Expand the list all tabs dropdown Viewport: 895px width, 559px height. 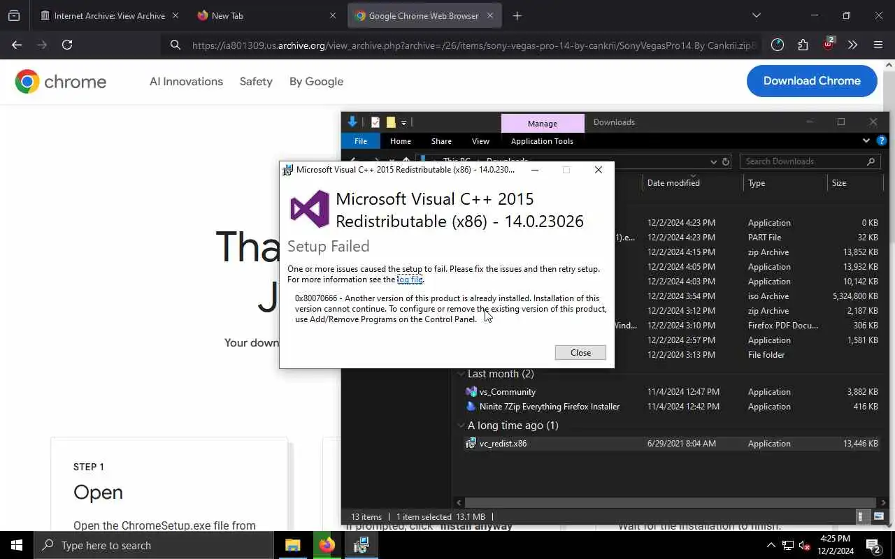coord(756,15)
